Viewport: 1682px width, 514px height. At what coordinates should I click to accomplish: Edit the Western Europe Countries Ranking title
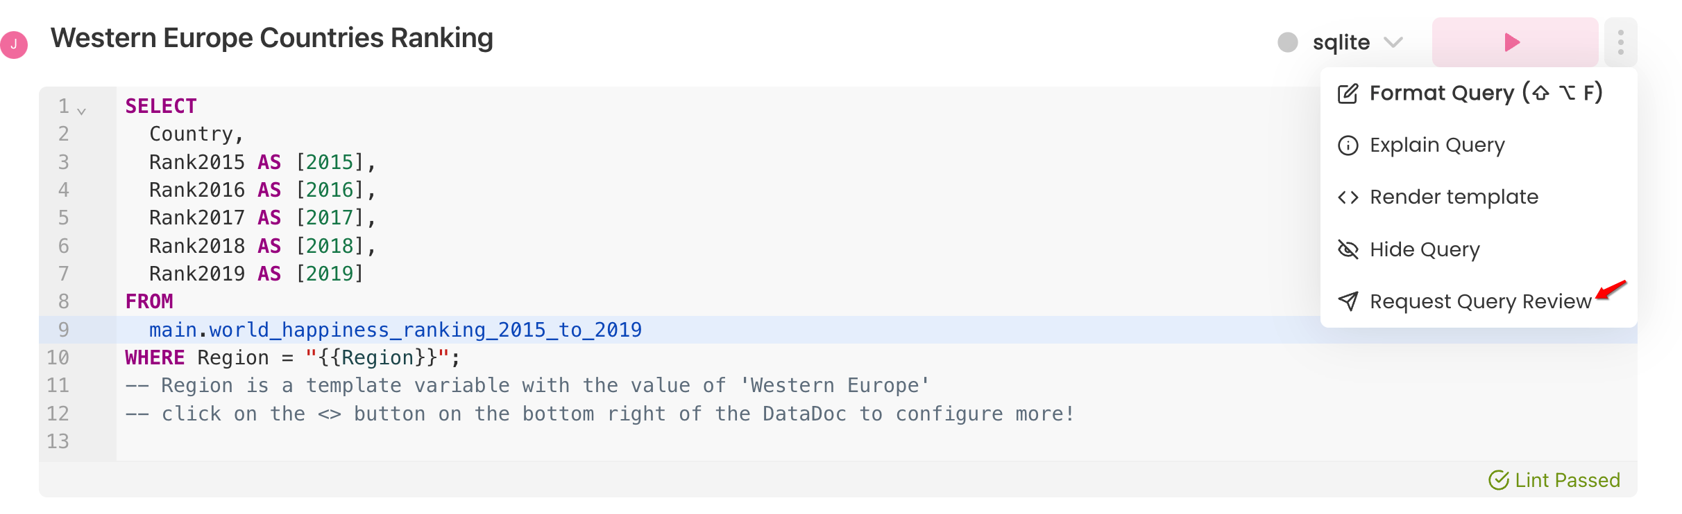[272, 38]
